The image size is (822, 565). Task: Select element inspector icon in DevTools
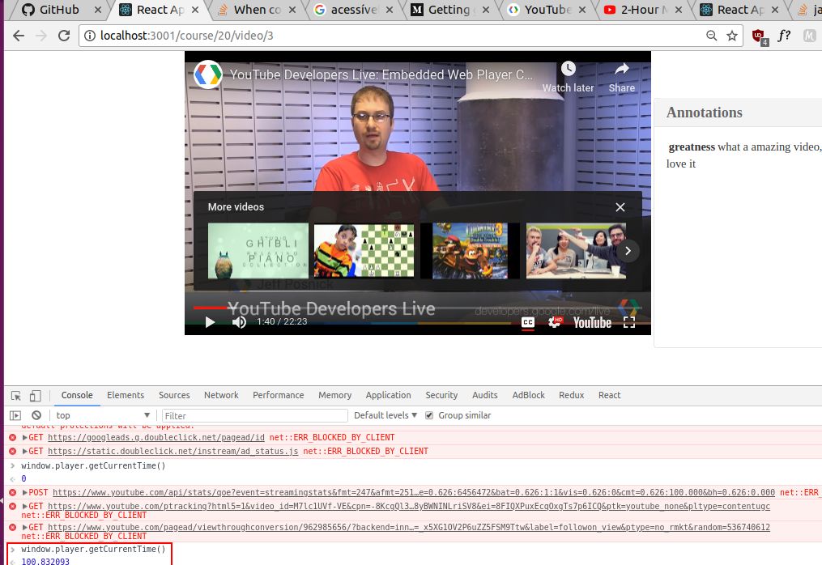point(15,396)
